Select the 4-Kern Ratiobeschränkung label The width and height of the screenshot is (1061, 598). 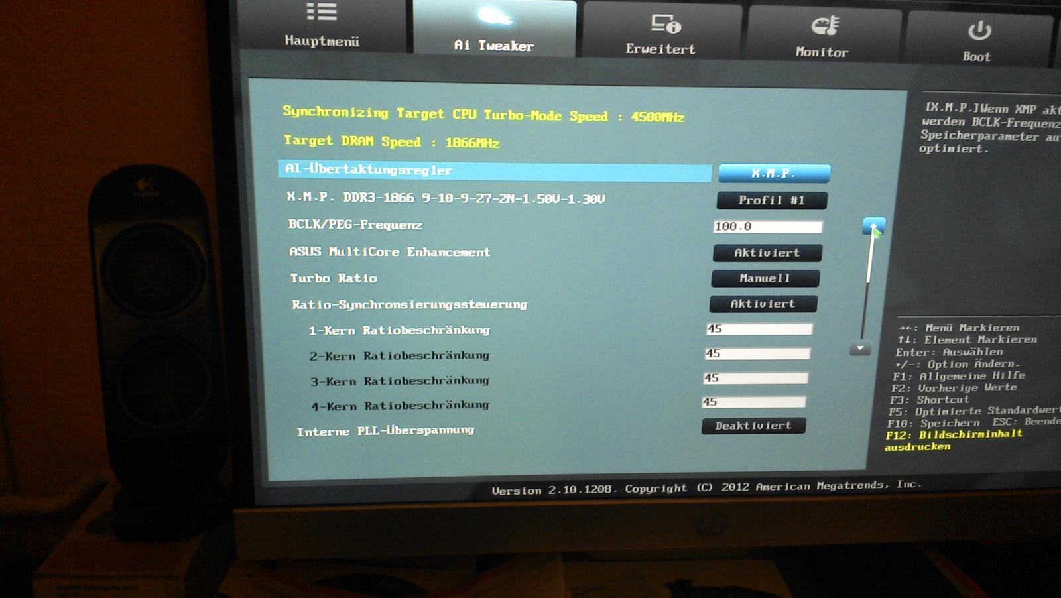[401, 406]
